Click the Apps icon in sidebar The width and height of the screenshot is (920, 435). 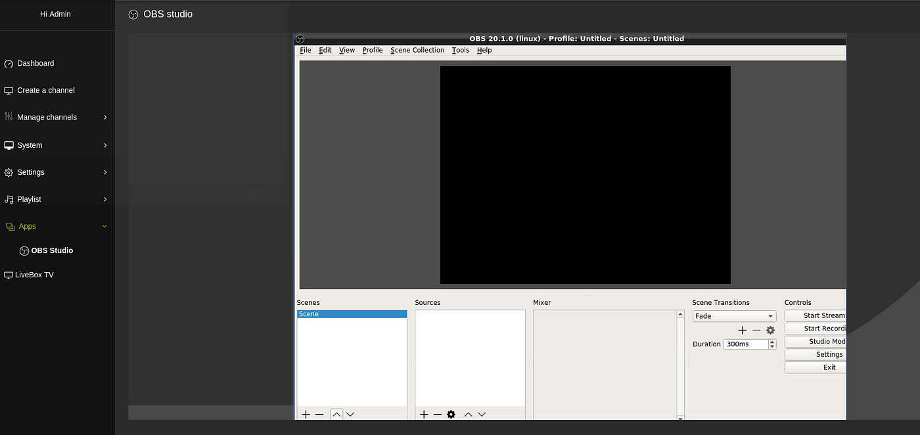[x=10, y=226]
